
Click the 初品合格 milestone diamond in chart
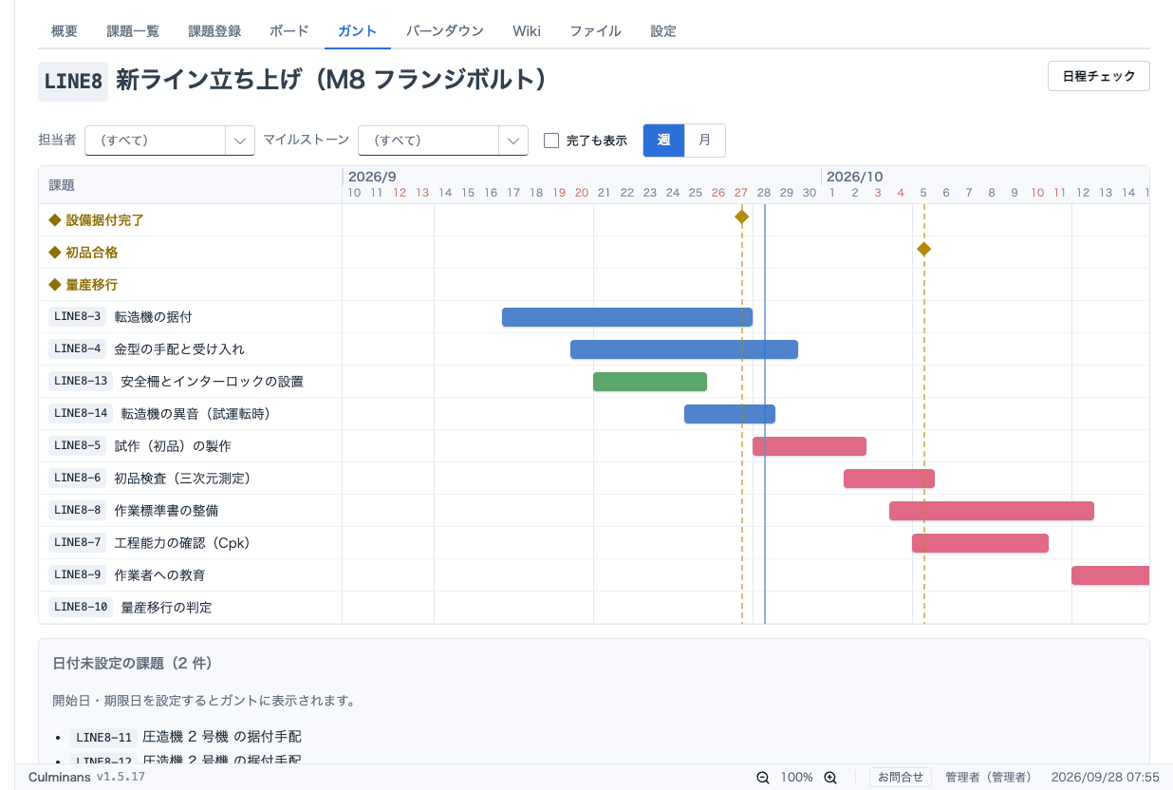(923, 249)
